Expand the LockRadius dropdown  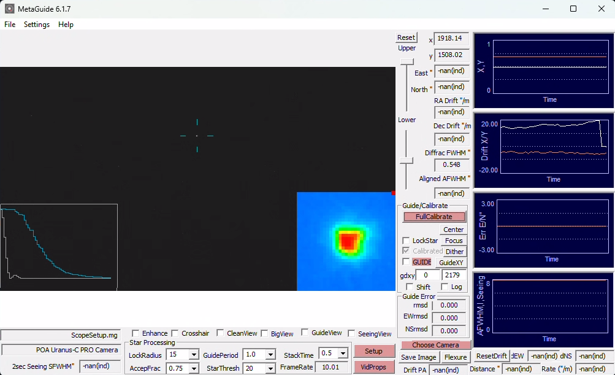pyautogui.click(x=194, y=355)
